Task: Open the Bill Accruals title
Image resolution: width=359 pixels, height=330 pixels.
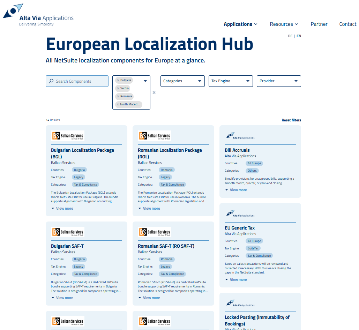Action: pos(237,150)
